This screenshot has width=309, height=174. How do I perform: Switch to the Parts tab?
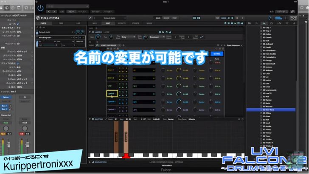click(x=43, y=23)
